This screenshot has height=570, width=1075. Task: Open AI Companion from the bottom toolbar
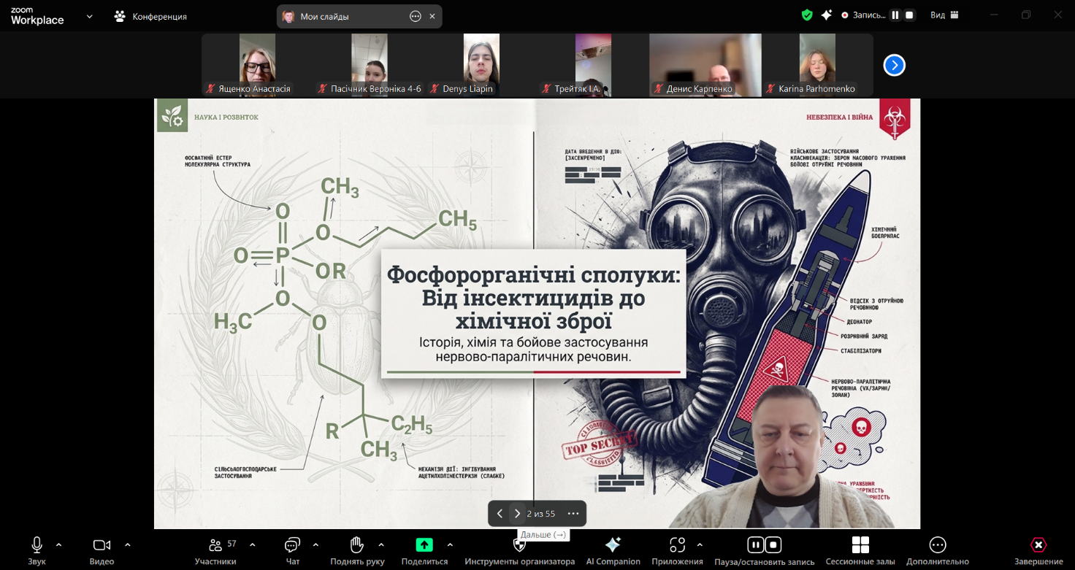(x=613, y=545)
